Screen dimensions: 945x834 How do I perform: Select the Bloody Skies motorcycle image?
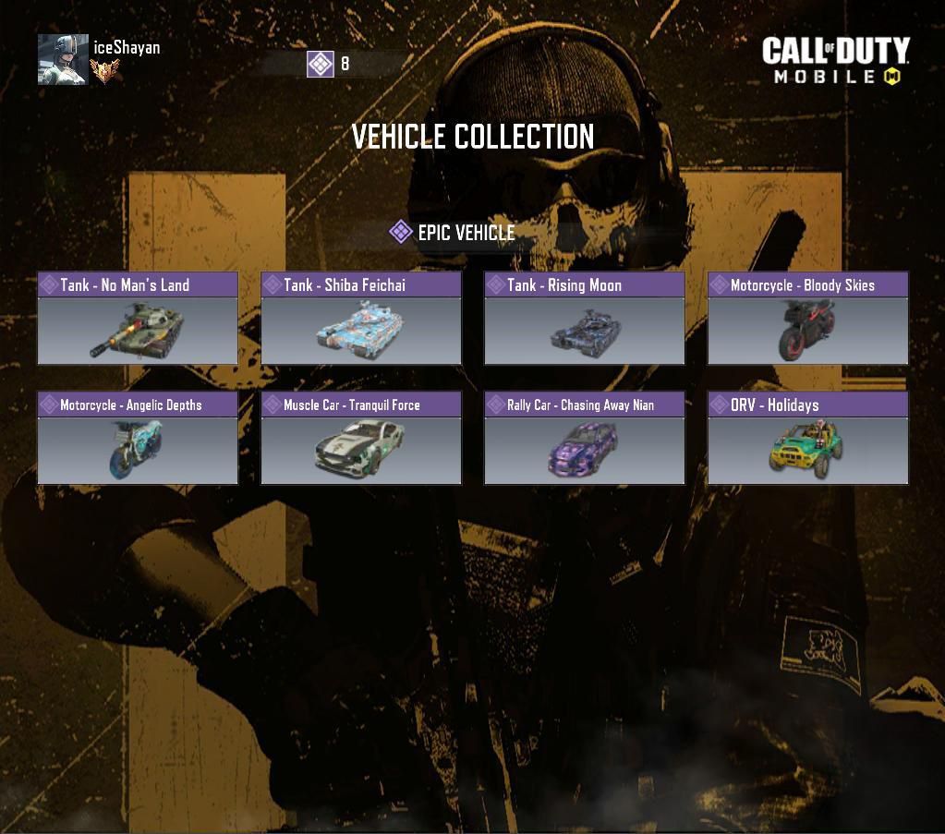[807, 331]
